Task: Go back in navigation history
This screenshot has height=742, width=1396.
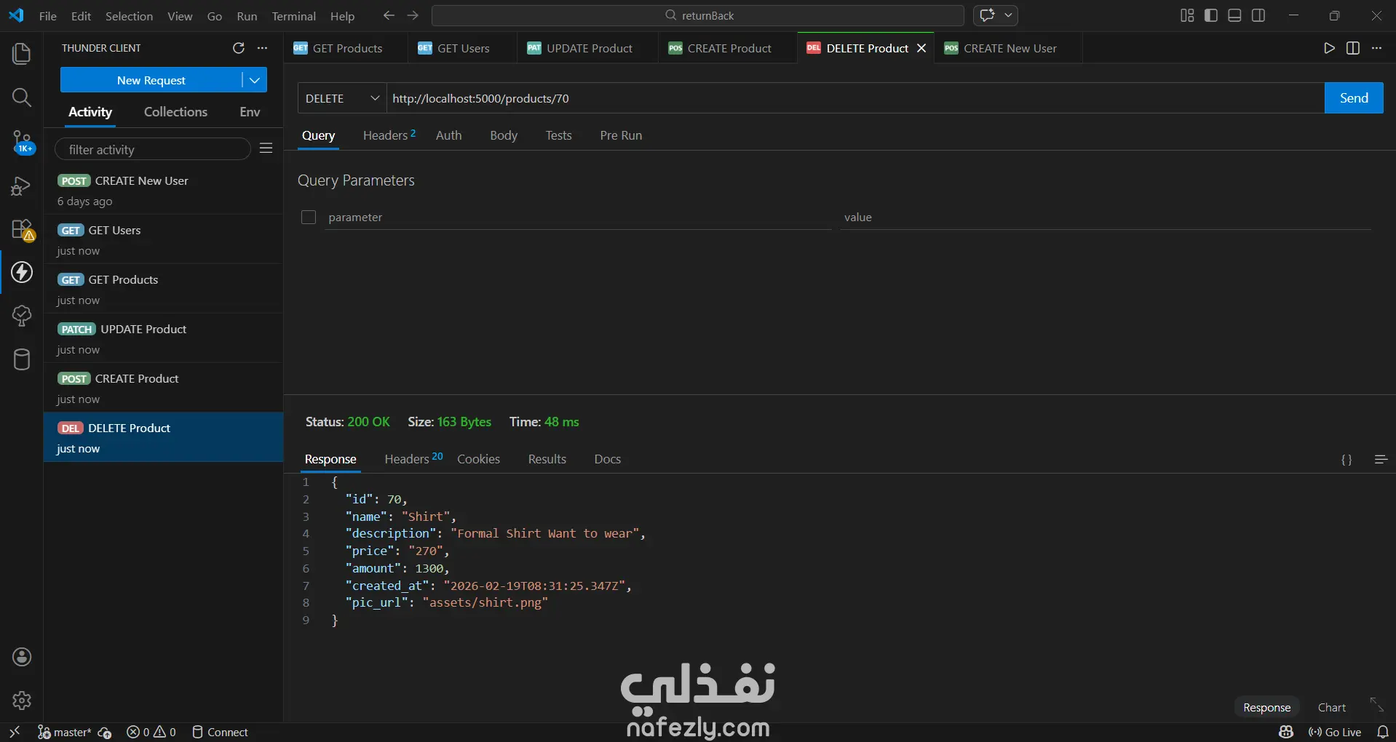Action: coord(389,15)
